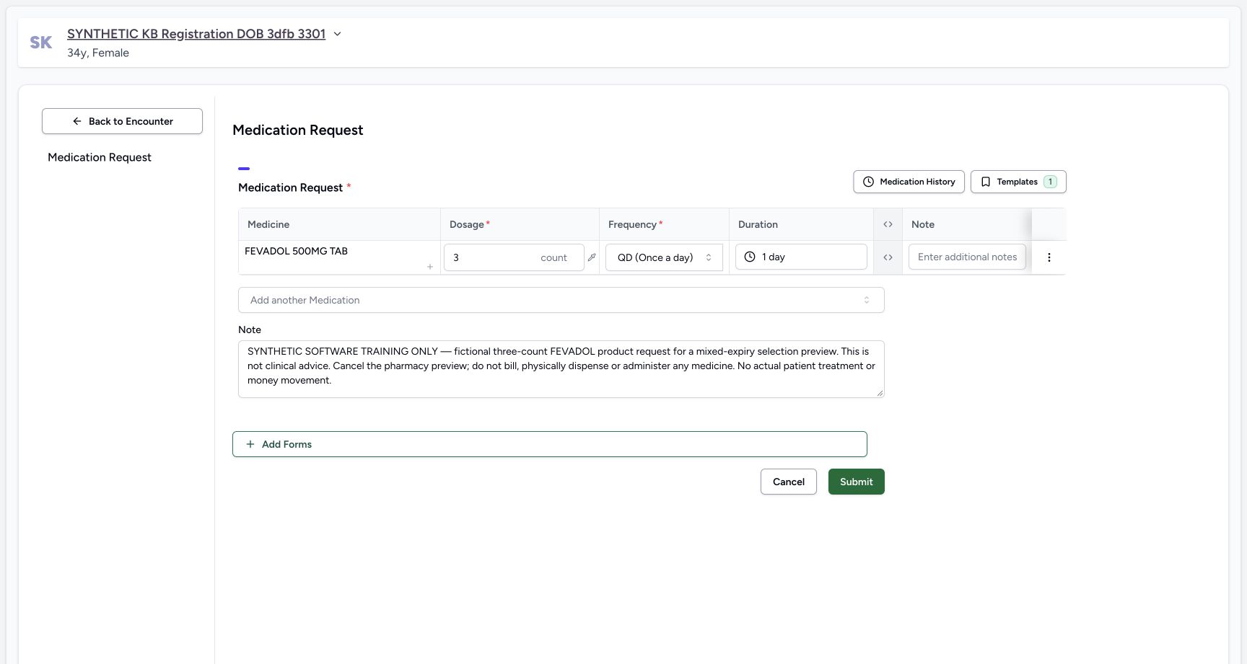Go back to the encounter
Screen dimensions: 1247x664
pyautogui.click(x=122, y=121)
